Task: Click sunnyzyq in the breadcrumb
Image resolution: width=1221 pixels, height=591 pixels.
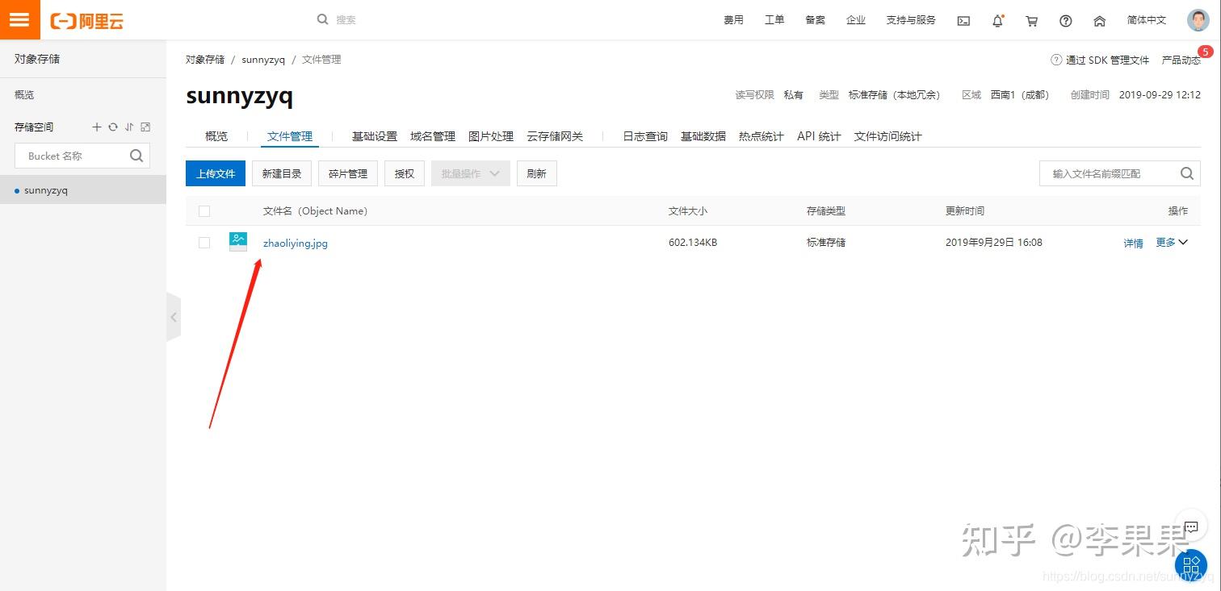Action: (263, 60)
